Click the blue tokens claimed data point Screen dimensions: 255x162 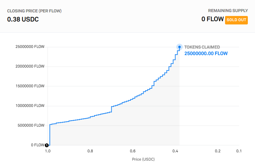click(x=179, y=47)
